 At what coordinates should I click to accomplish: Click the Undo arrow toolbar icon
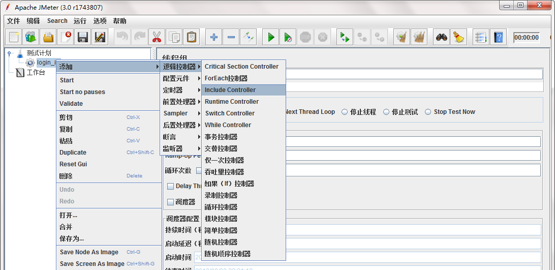[122, 37]
